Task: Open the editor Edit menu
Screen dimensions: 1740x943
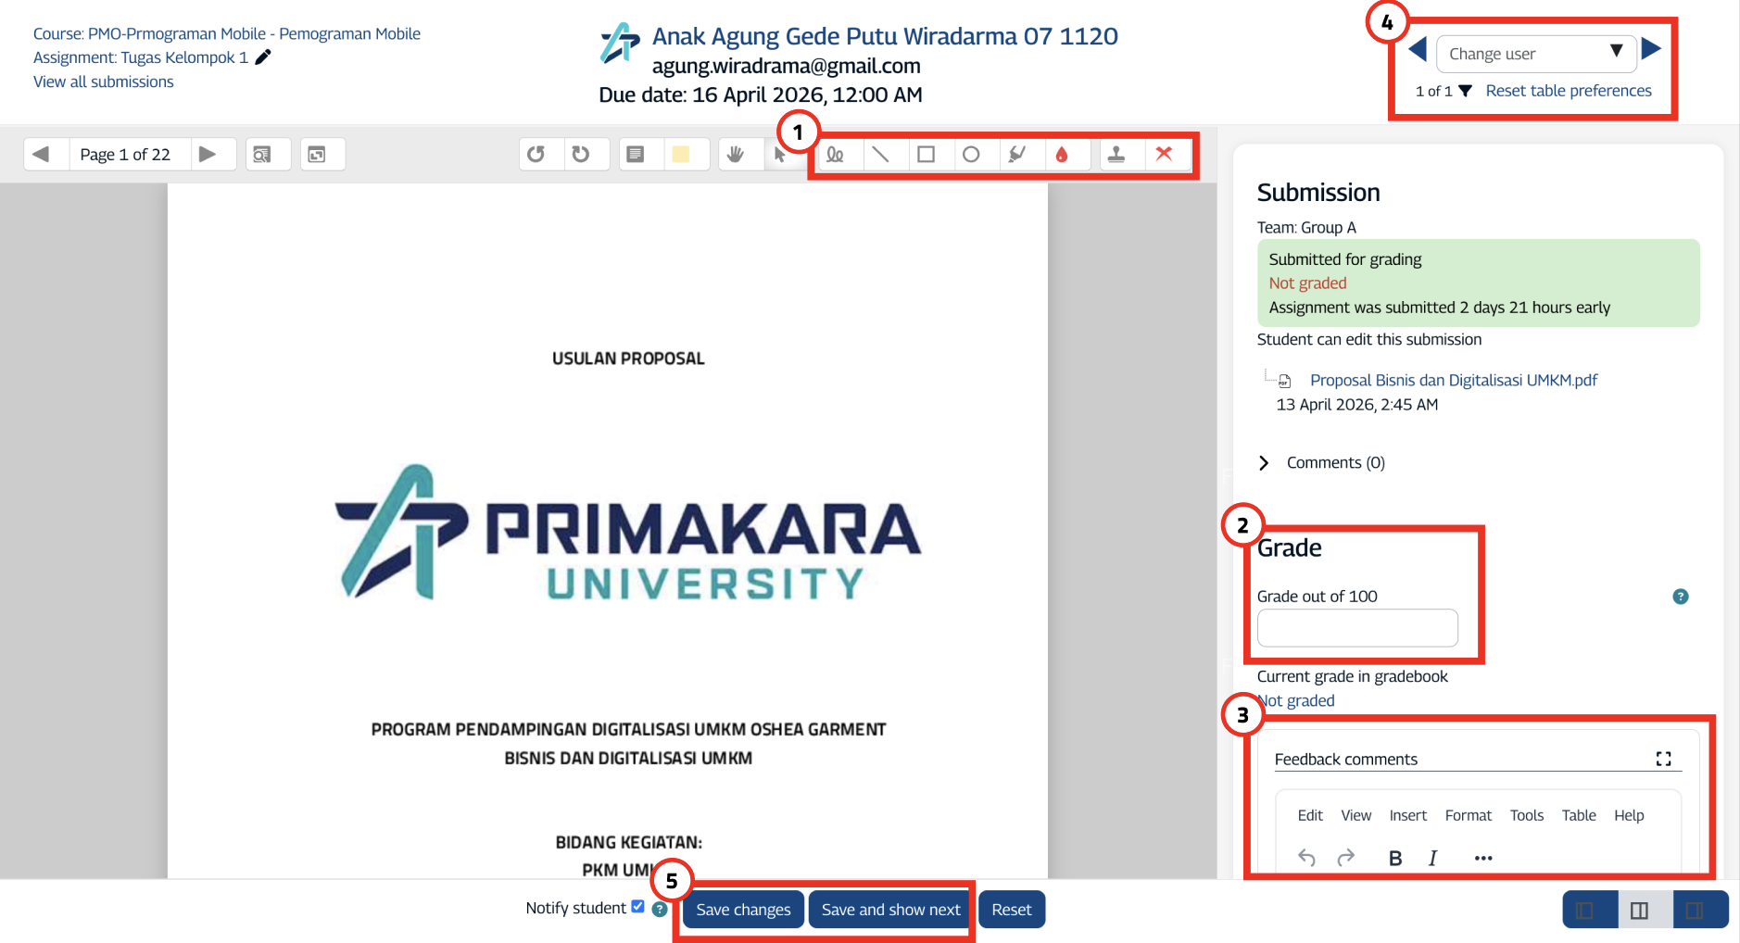Action: [1310, 815]
